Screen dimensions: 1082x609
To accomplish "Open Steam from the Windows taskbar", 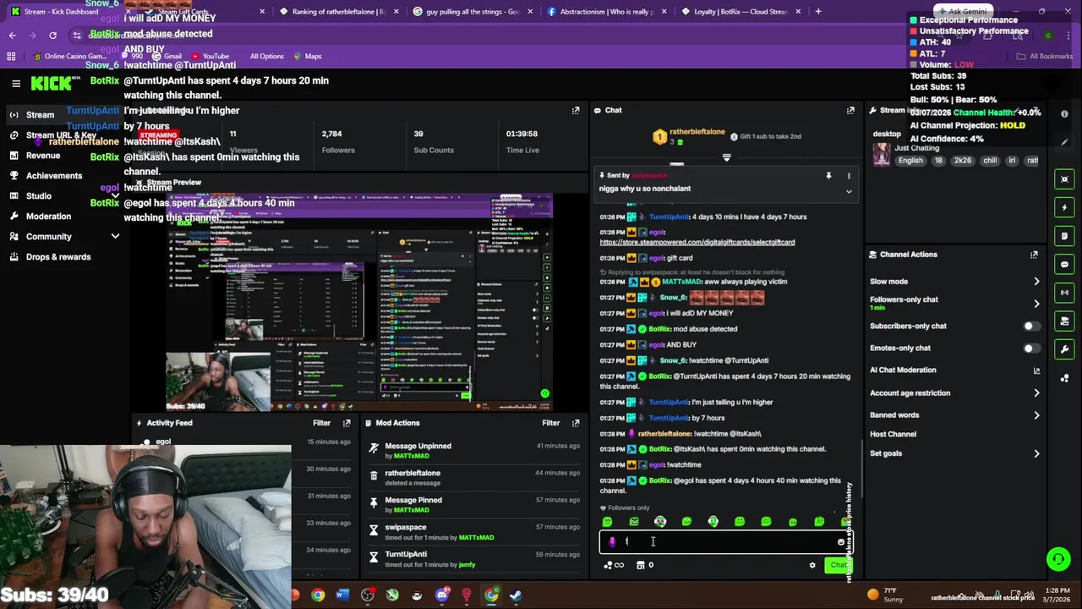I will [x=516, y=595].
